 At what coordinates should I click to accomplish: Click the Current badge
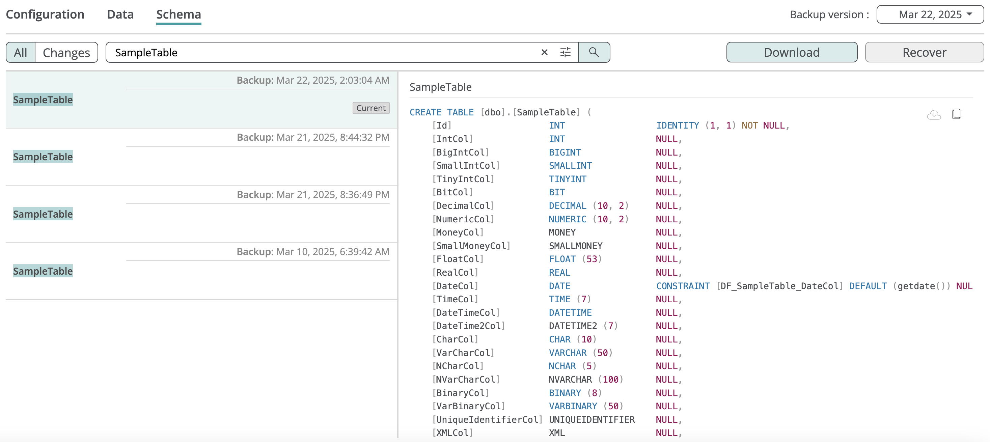click(371, 108)
